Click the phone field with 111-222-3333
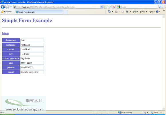 pos(32,67)
